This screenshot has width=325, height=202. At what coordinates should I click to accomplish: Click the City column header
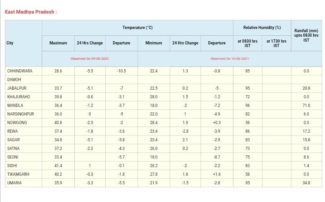[10, 43]
